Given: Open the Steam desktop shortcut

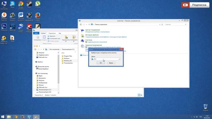Looking at the screenshot, I should click(29, 4).
